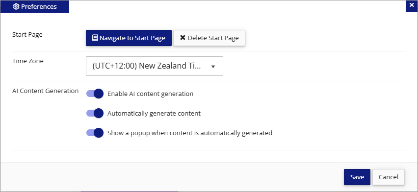This screenshot has width=418, height=192.
Task: Click Delete Start Page button
Action: (209, 38)
